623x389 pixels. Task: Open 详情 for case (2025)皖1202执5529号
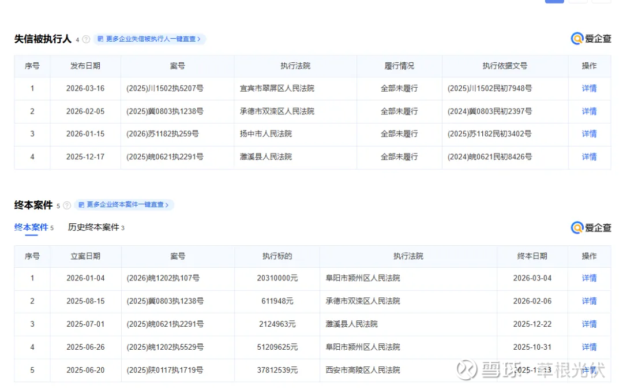point(589,347)
